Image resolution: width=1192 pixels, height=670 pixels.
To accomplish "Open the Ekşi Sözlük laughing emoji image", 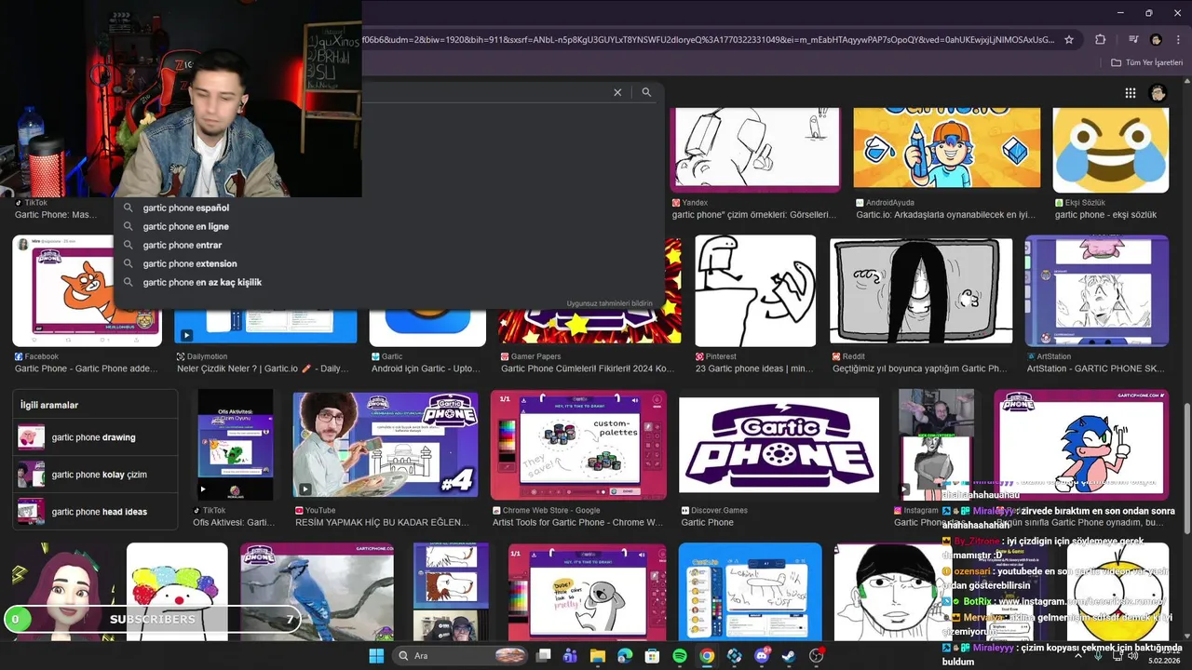I will click(1110, 149).
